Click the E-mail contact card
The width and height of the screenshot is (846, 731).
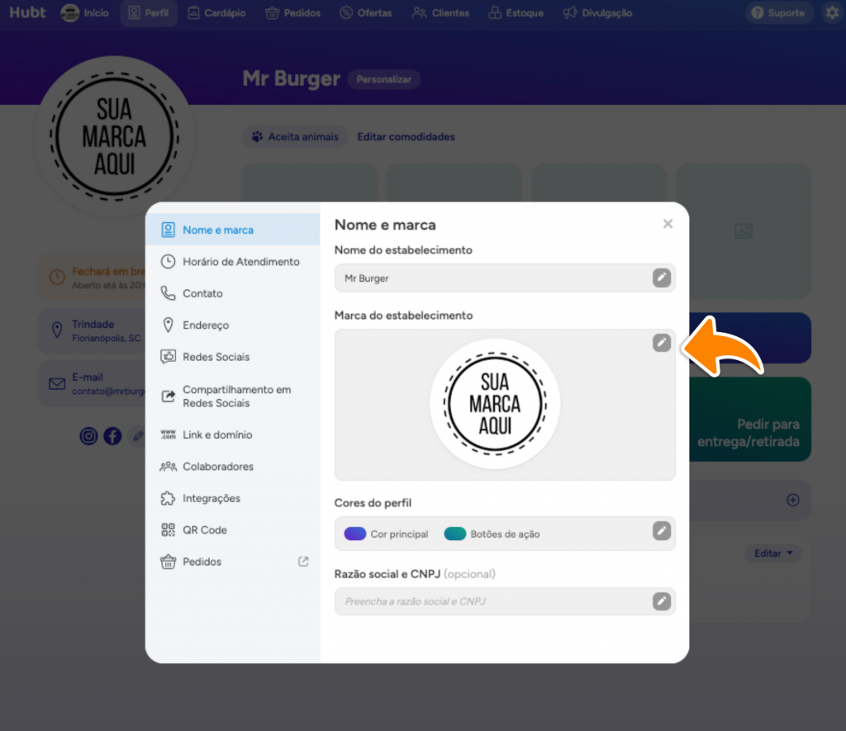(x=92, y=383)
